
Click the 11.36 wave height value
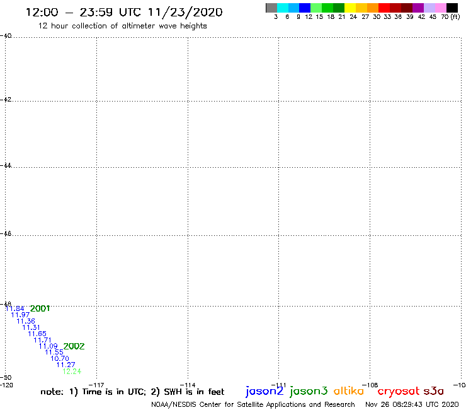[26, 321]
